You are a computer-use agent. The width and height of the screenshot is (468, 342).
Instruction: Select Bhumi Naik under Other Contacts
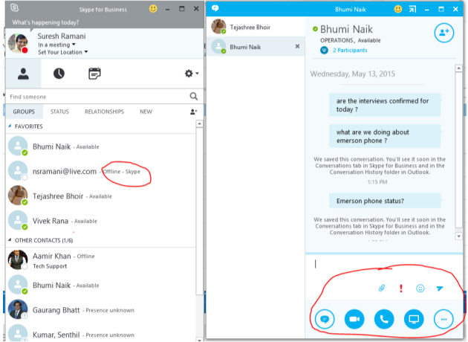[x=102, y=285]
